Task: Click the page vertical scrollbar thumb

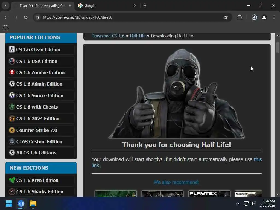Action: click(x=278, y=48)
